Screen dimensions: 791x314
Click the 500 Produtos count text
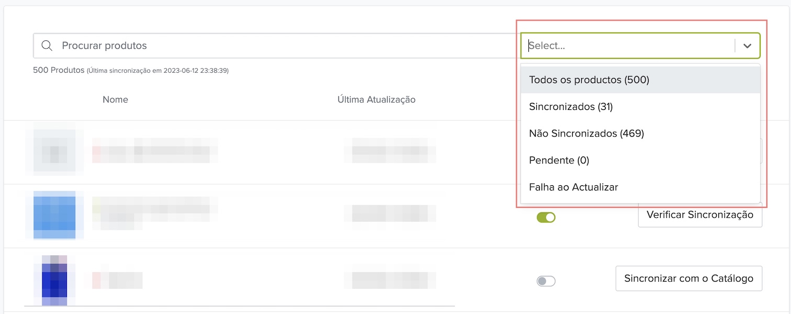pos(58,70)
